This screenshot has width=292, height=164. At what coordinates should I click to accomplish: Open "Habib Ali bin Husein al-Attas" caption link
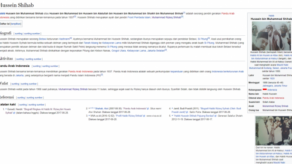pyautogui.click(x=264, y=55)
